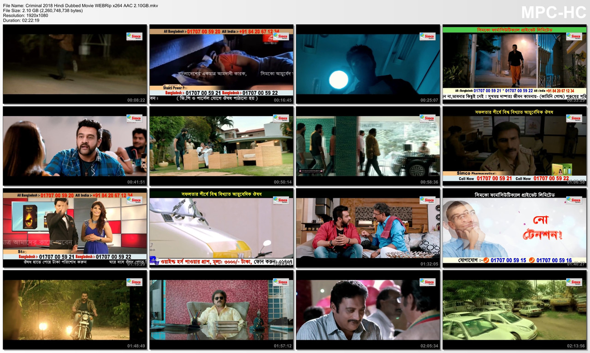Select the TV presenters thumbnail at 01:15:20
Image resolution: width=590 pixels, height=353 pixels.
[x=75, y=228]
